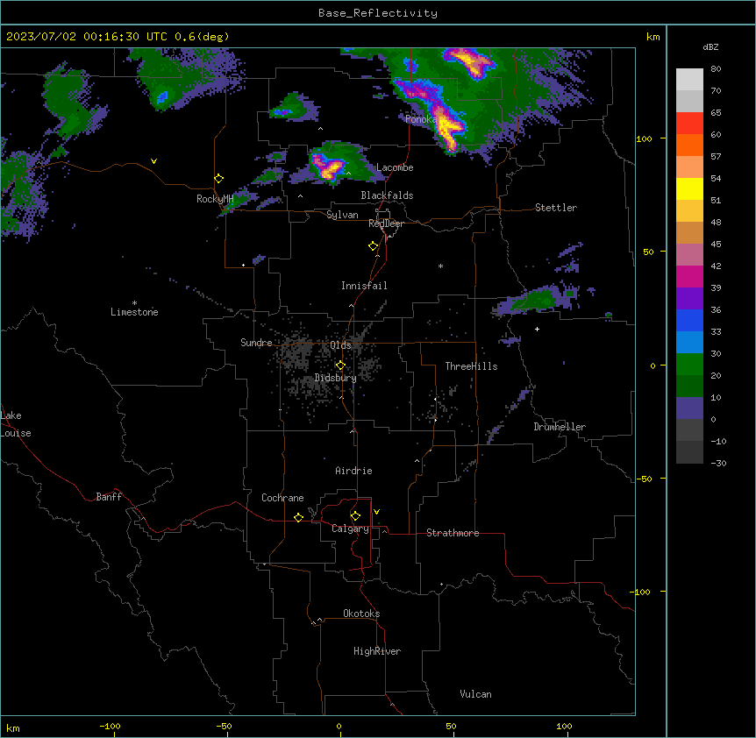Viewport: 756px width, 738px height.
Task: Click the -50 tick on right vertical axis
Action: 644,479
